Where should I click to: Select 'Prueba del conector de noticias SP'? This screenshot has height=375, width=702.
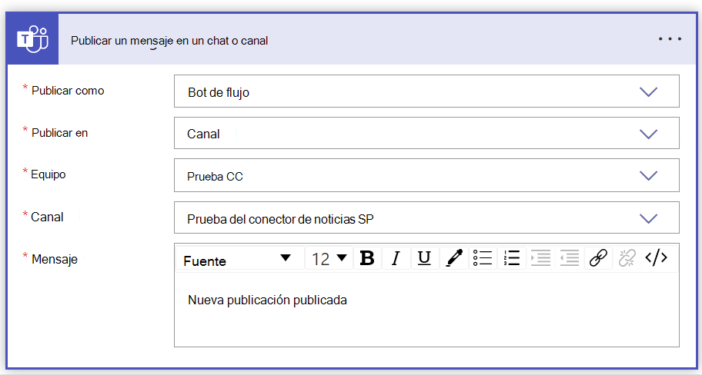pyautogui.click(x=280, y=219)
